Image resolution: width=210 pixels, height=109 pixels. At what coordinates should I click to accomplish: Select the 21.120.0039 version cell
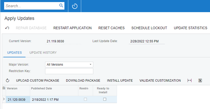click(18, 99)
